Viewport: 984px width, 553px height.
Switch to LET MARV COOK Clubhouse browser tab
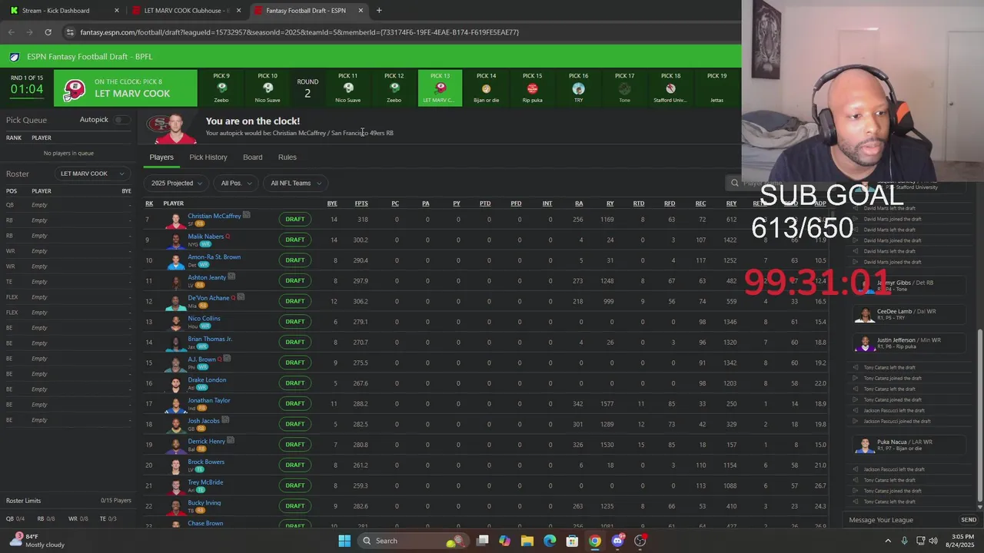click(186, 10)
